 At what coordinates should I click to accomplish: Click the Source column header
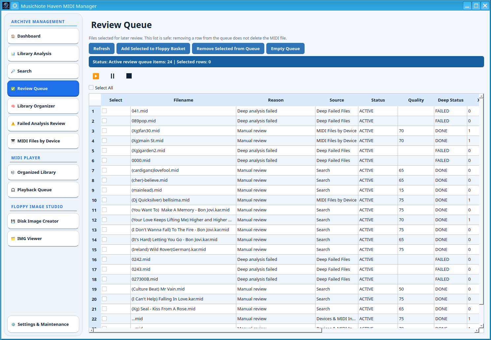[x=337, y=100]
